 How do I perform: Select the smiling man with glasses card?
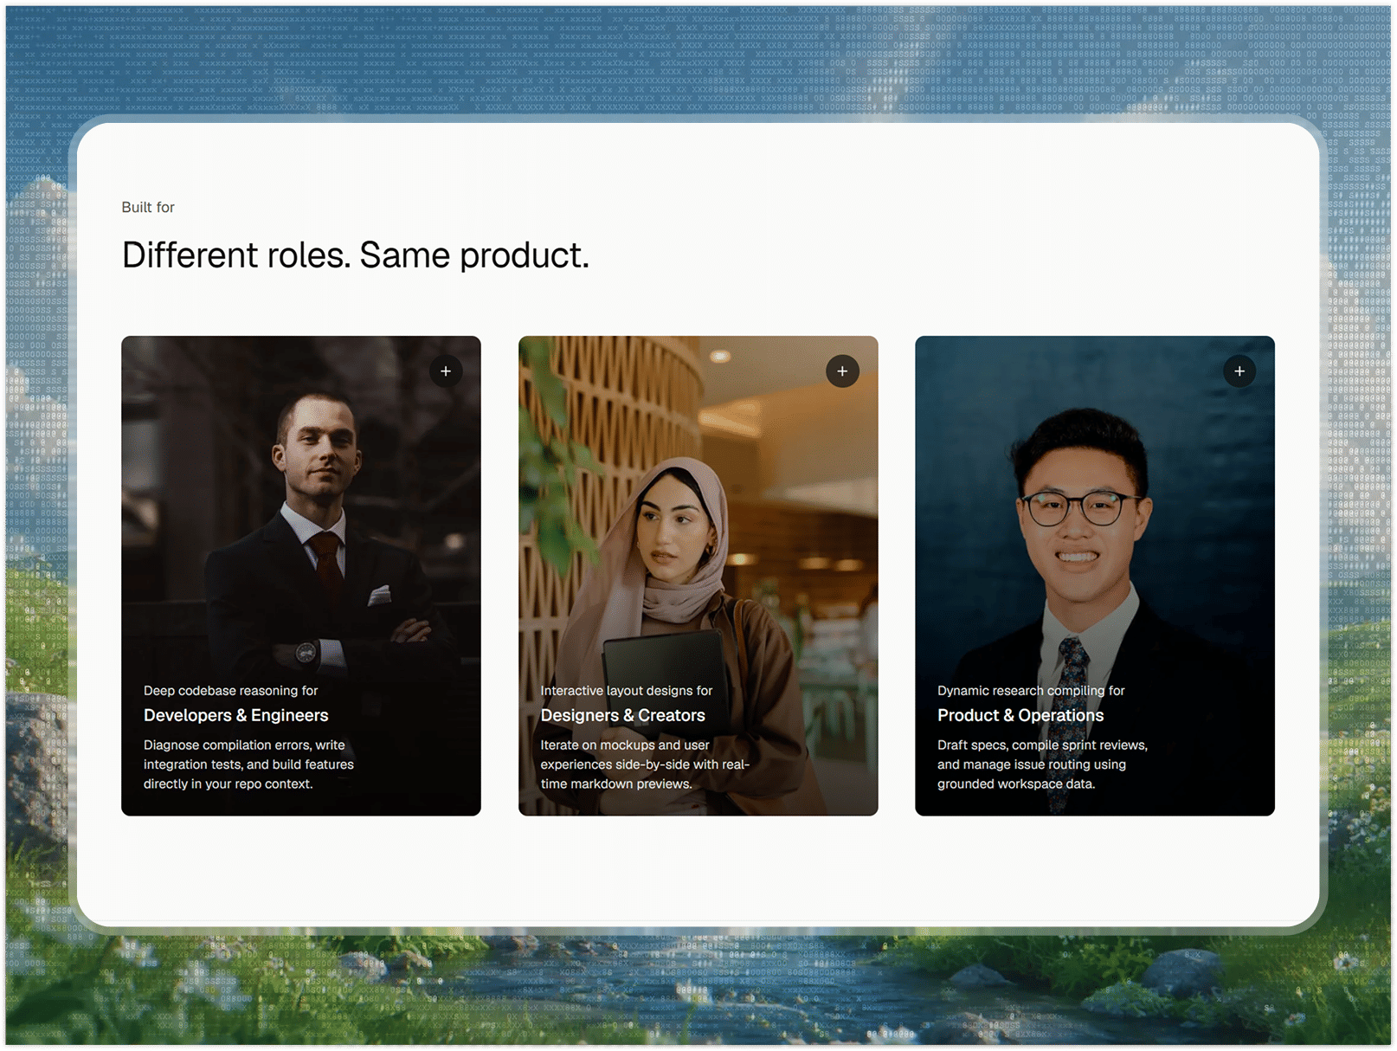pyautogui.click(x=1095, y=576)
